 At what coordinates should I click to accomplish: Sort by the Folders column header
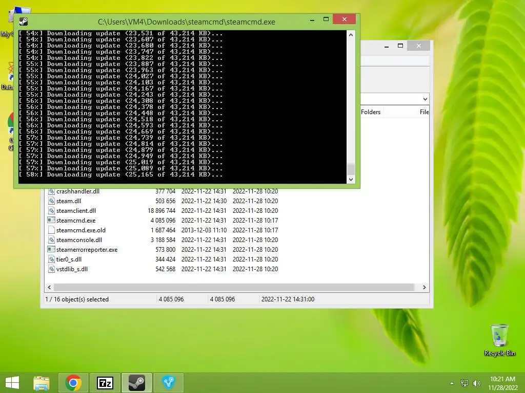click(371, 112)
